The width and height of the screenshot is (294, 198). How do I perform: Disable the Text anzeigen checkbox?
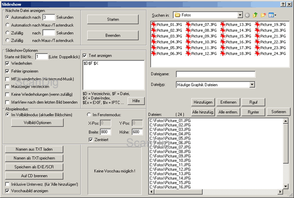pyautogui.click(x=85, y=56)
